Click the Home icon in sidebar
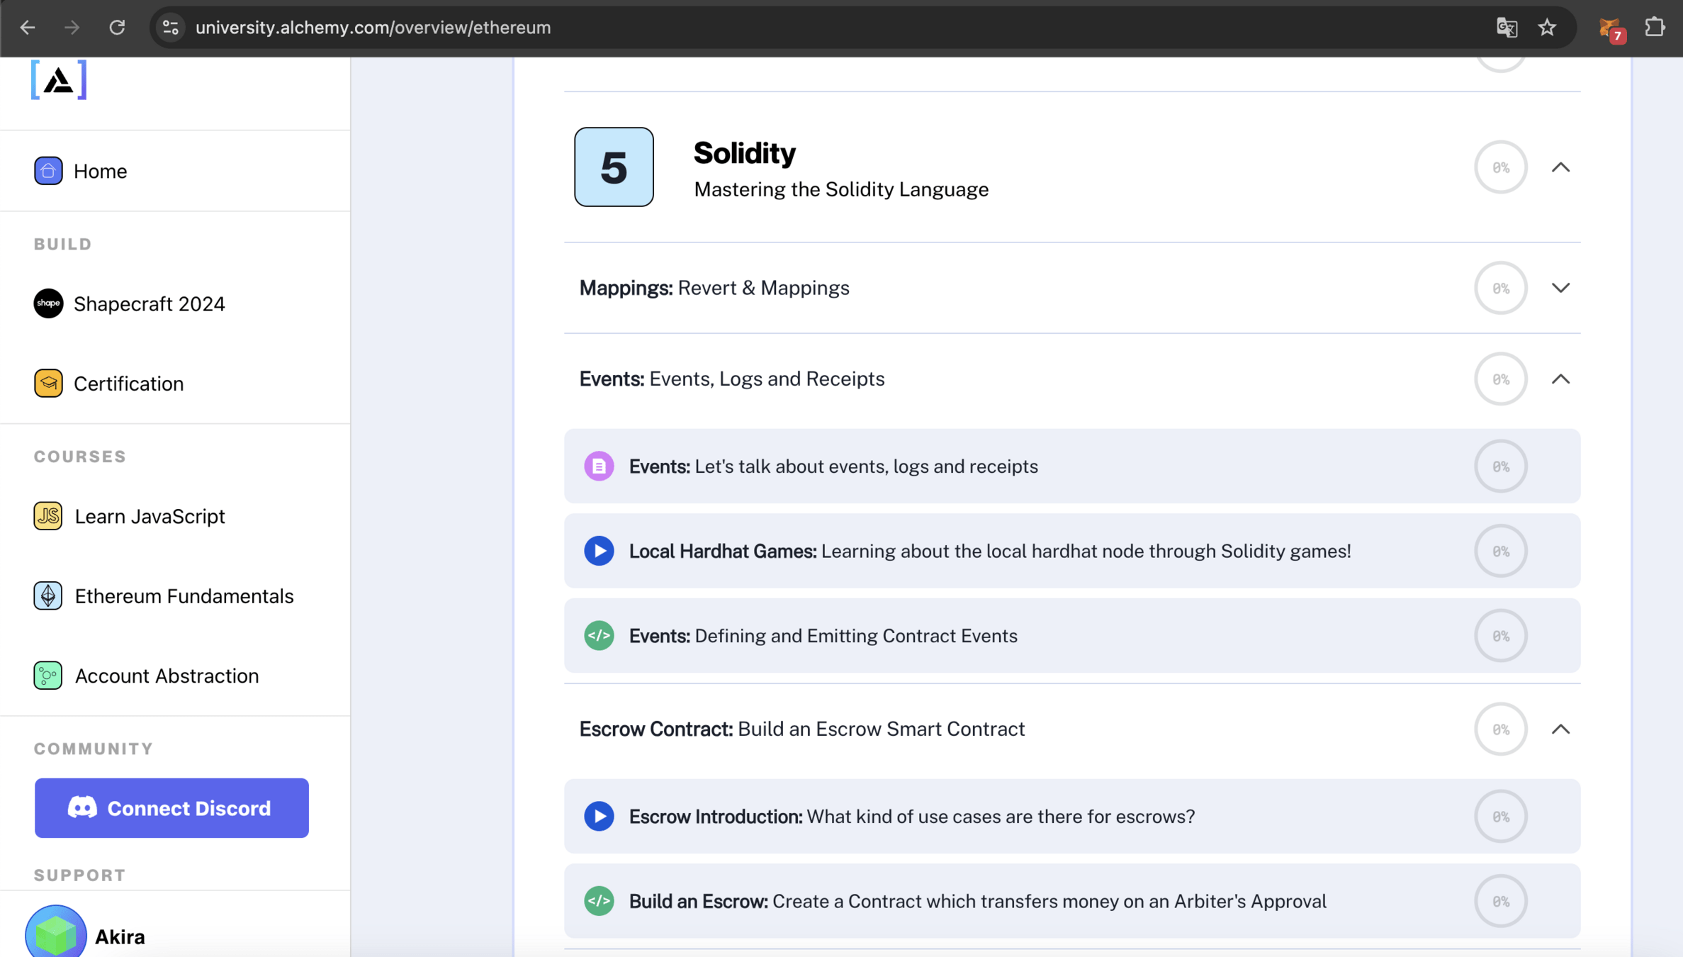Screen dimensions: 1683x957 click(x=48, y=171)
